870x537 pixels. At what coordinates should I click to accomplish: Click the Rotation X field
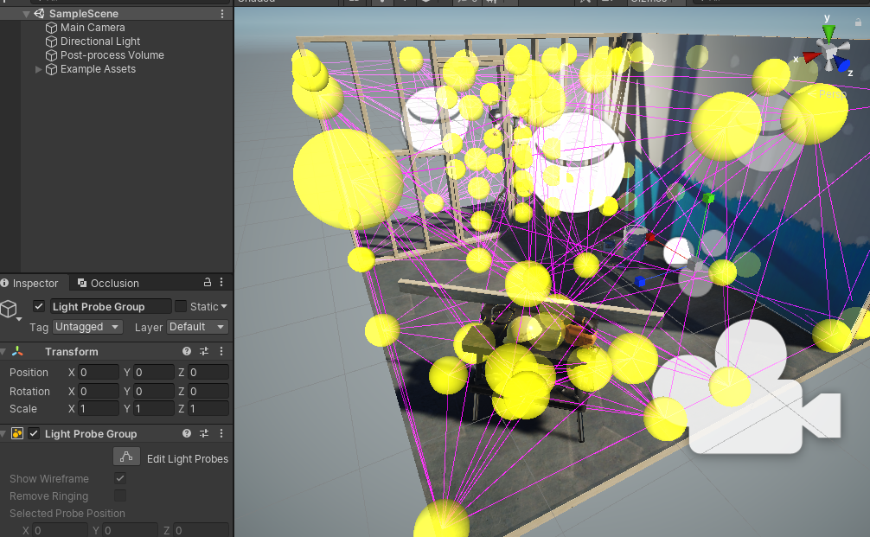click(99, 391)
